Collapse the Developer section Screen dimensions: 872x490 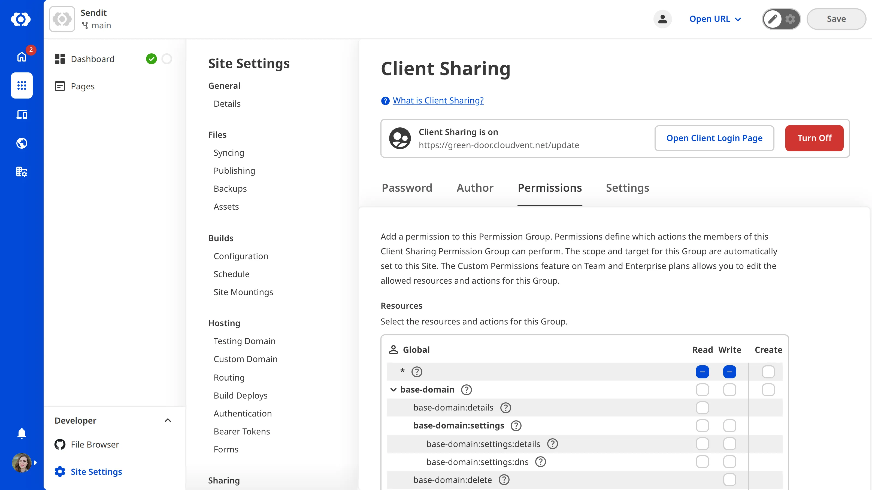click(168, 420)
